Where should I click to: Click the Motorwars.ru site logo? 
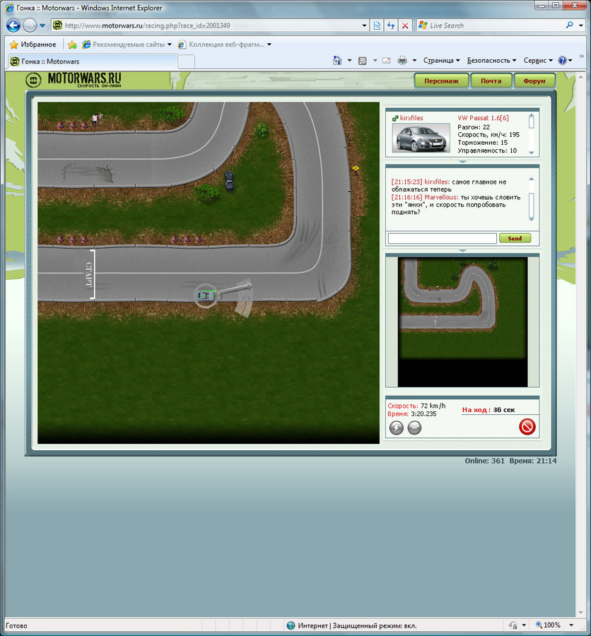pyautogui.click(x=74, y=79)
